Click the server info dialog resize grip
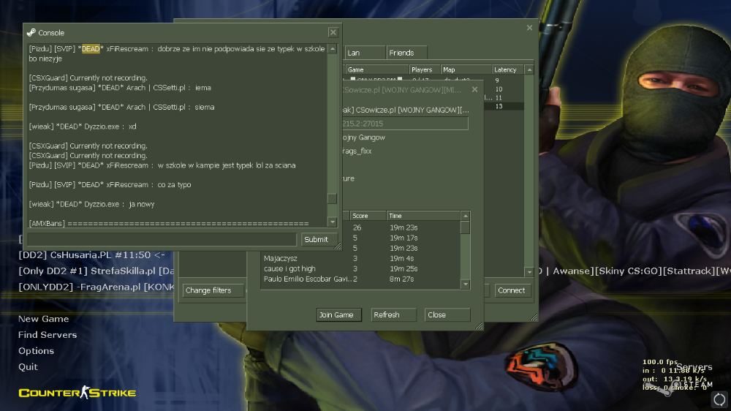This screenshot has height=411, width=731. point(480,326)
